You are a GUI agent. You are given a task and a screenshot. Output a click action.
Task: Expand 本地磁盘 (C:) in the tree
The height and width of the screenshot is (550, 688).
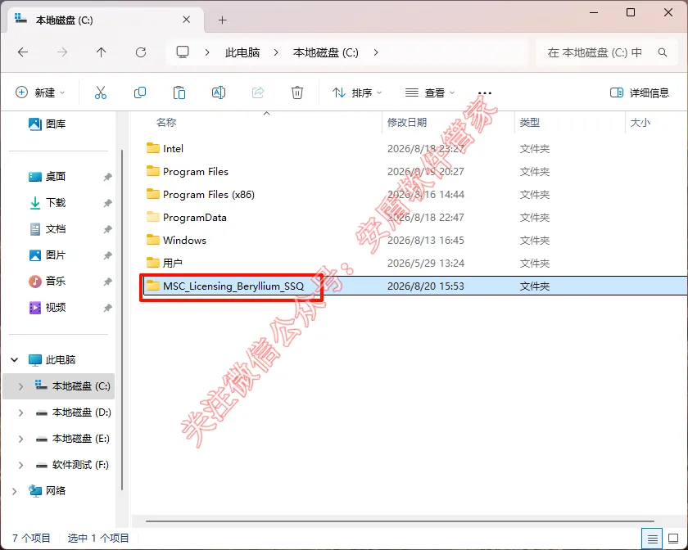[x=20, y=386]
